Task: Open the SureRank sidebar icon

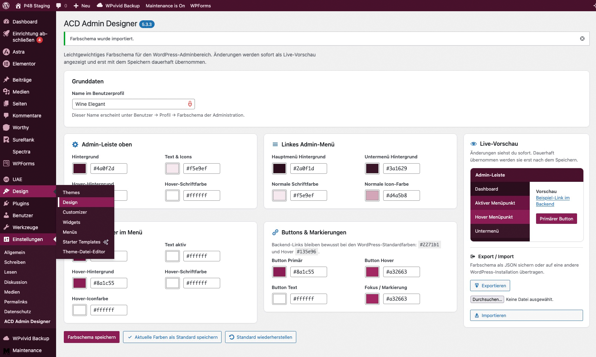Action: tap(6, 139)
